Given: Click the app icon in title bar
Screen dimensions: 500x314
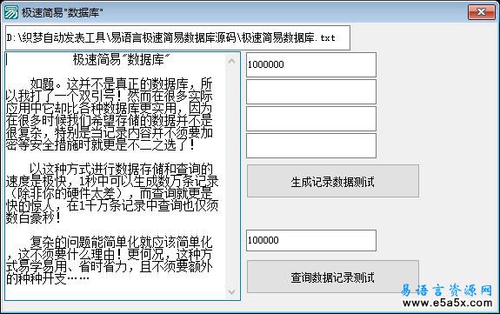Looking at the screenshot, I should (10, 12).
